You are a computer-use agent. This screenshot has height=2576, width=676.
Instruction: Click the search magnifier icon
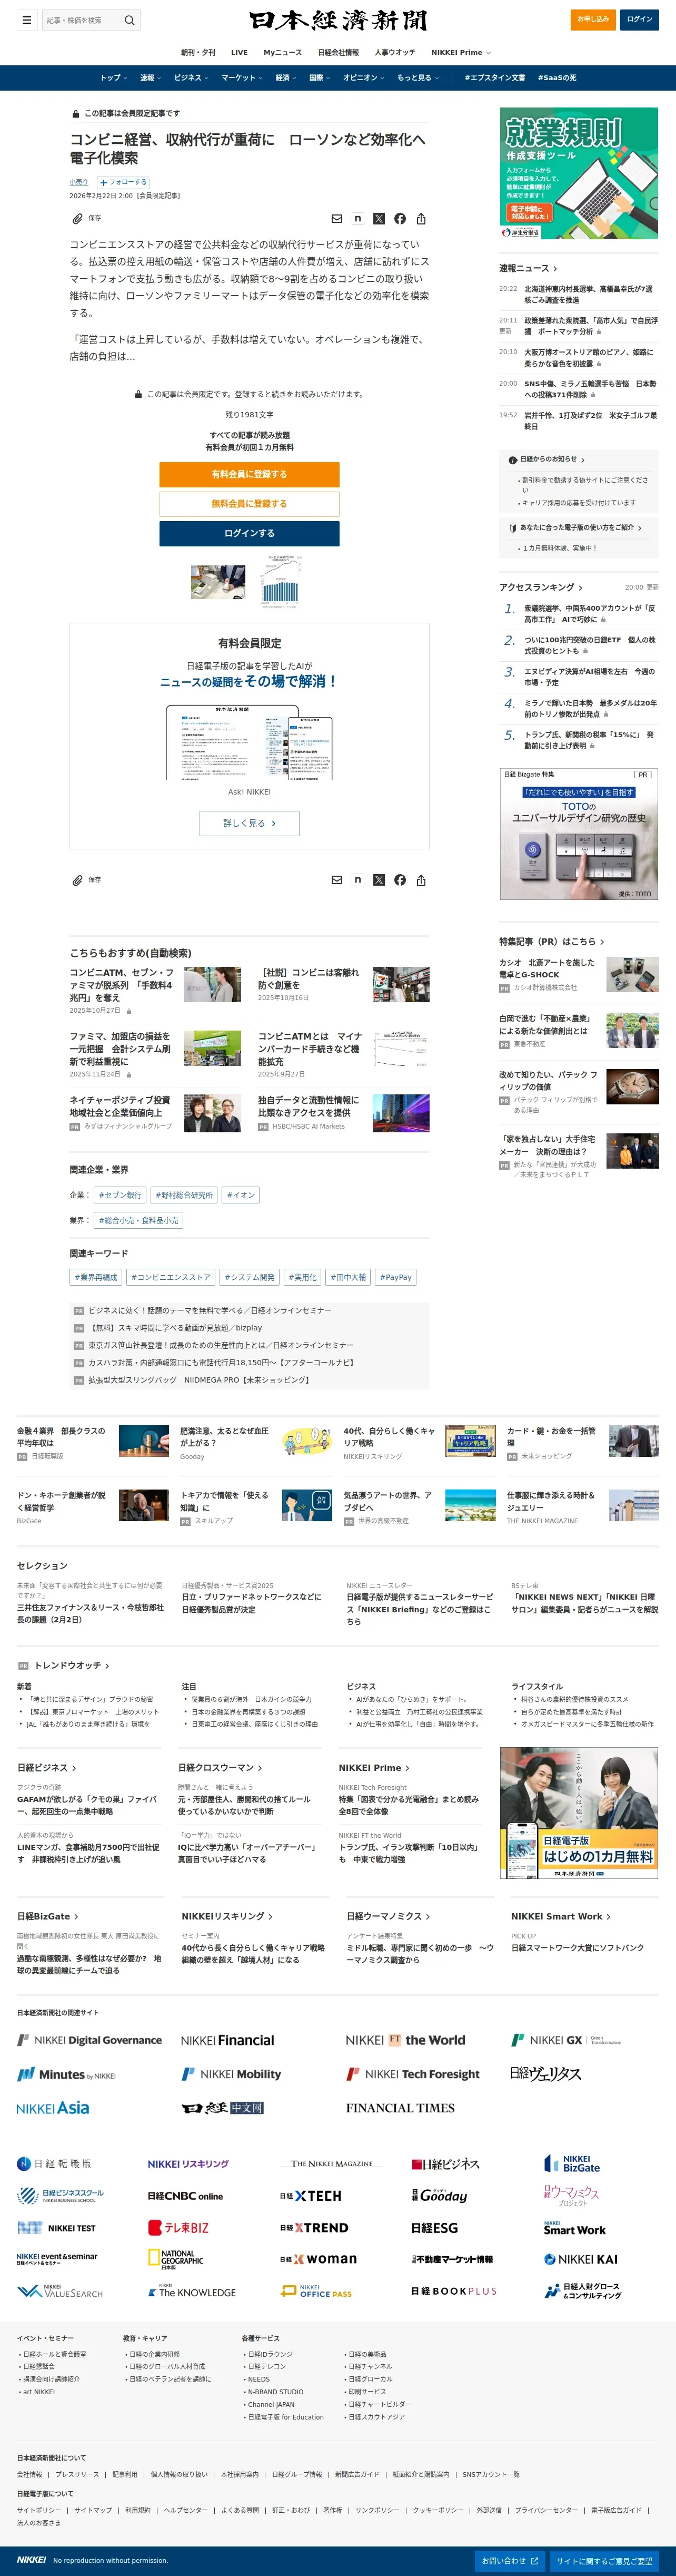[x=129, y=20]
